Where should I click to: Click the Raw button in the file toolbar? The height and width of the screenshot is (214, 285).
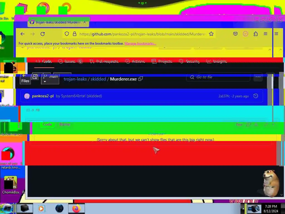[239, 125]
